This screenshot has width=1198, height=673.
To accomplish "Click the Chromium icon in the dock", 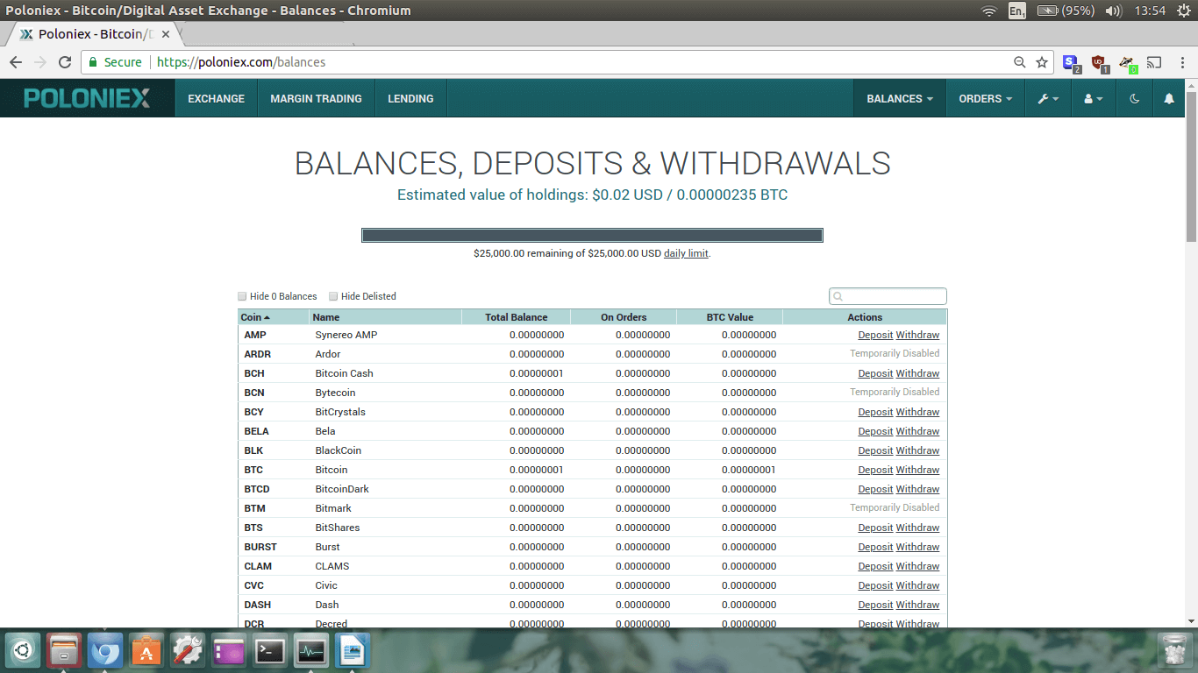I will [x=105, y=651].
